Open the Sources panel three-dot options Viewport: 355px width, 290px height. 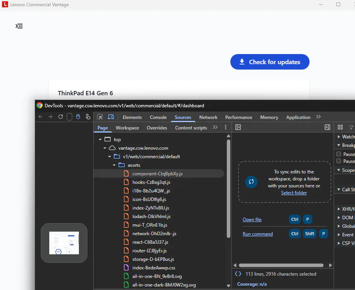(226, 128)
